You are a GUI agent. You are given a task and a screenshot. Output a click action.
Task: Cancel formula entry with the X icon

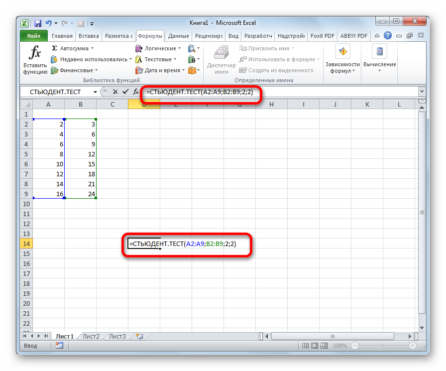[115, 92]
